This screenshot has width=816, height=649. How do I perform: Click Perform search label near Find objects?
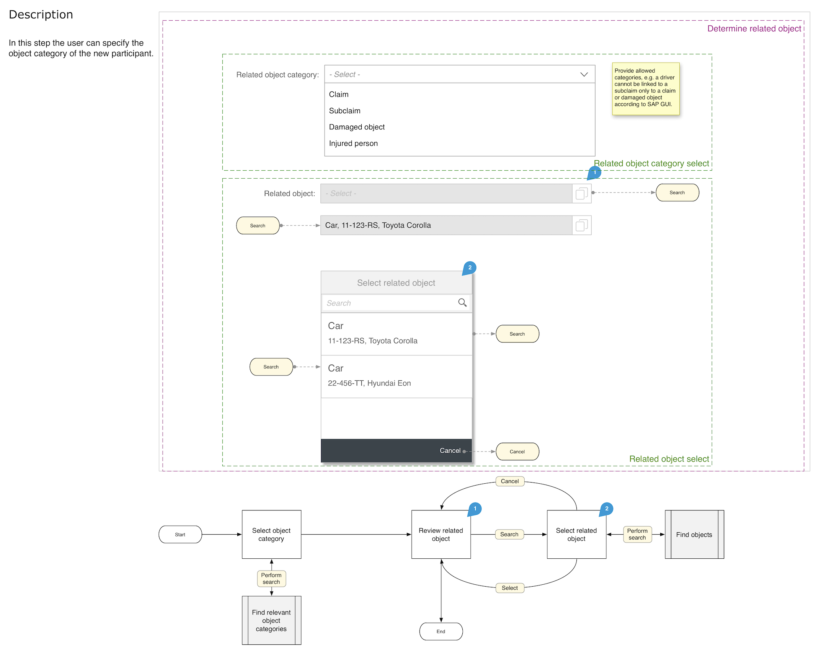tap(637, 534)
